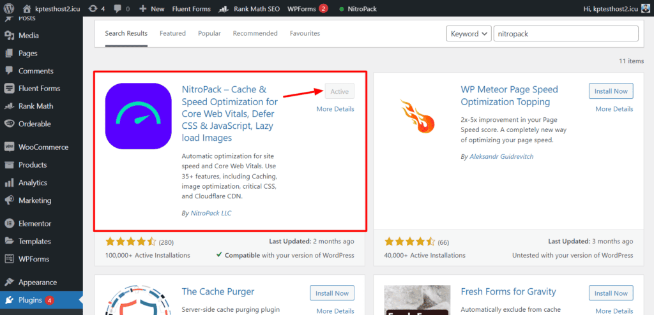Install WP Meteor Page Speed Optimization
Viewport: 654px width, 315px height.
click(x=611, y=91)
